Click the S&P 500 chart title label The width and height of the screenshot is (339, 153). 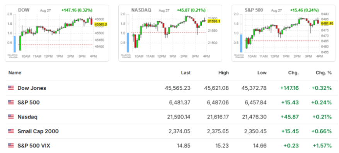(254, 10)
